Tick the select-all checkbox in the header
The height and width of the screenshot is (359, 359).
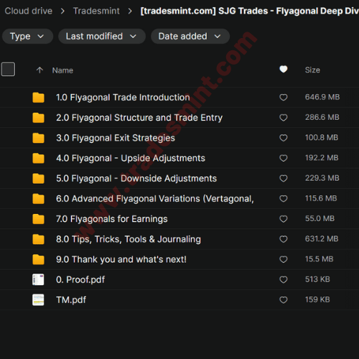pos(8,70)
